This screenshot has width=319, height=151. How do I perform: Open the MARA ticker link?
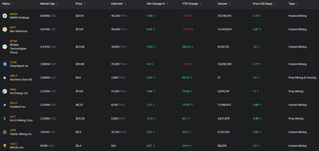(14, 14)
